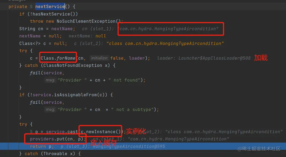Click the 'loader' argument inside forName
The image size is (286, 157).
click(x=137, y=58)
